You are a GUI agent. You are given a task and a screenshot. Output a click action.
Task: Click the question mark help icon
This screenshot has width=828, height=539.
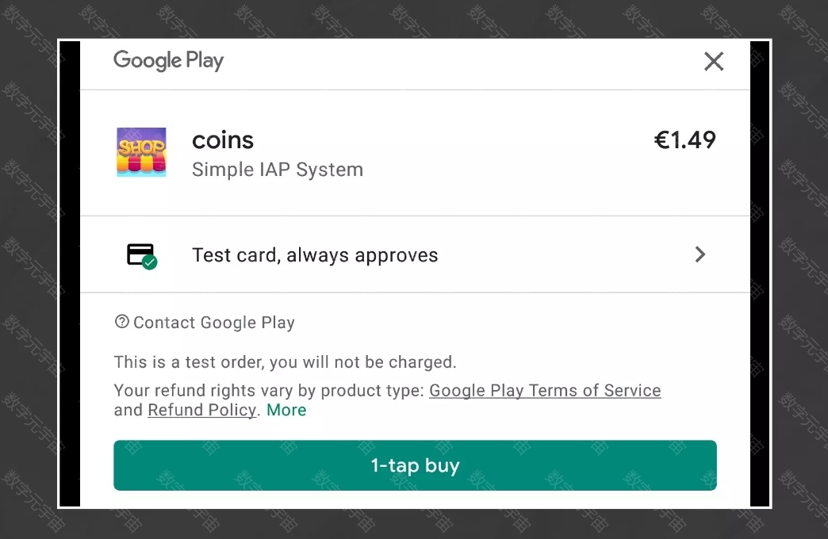tap(121, 322)
